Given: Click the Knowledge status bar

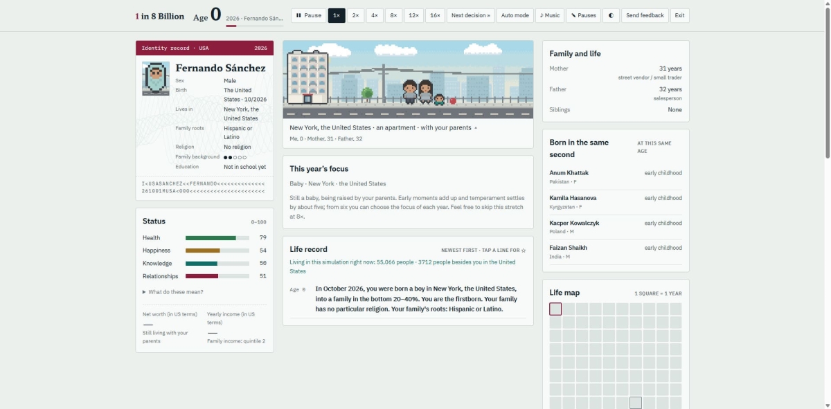Looking at the screenshot, I should [x=217, y=264].
